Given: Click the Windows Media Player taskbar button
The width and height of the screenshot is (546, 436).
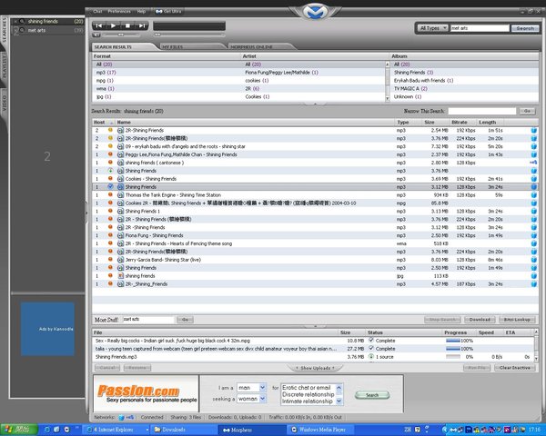Looking at the screenshot, I should click(x=318, y=430).
